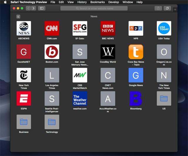The height and width of the screenshot is (156, 188).
Task: Toggle the Safari sidebar button
Action: [x=42, y=8]
